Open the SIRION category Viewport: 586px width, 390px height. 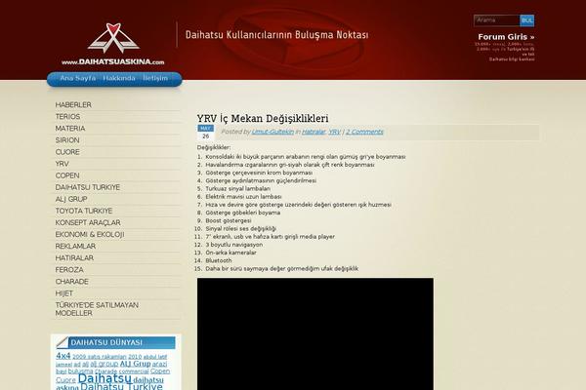(67, 140)
